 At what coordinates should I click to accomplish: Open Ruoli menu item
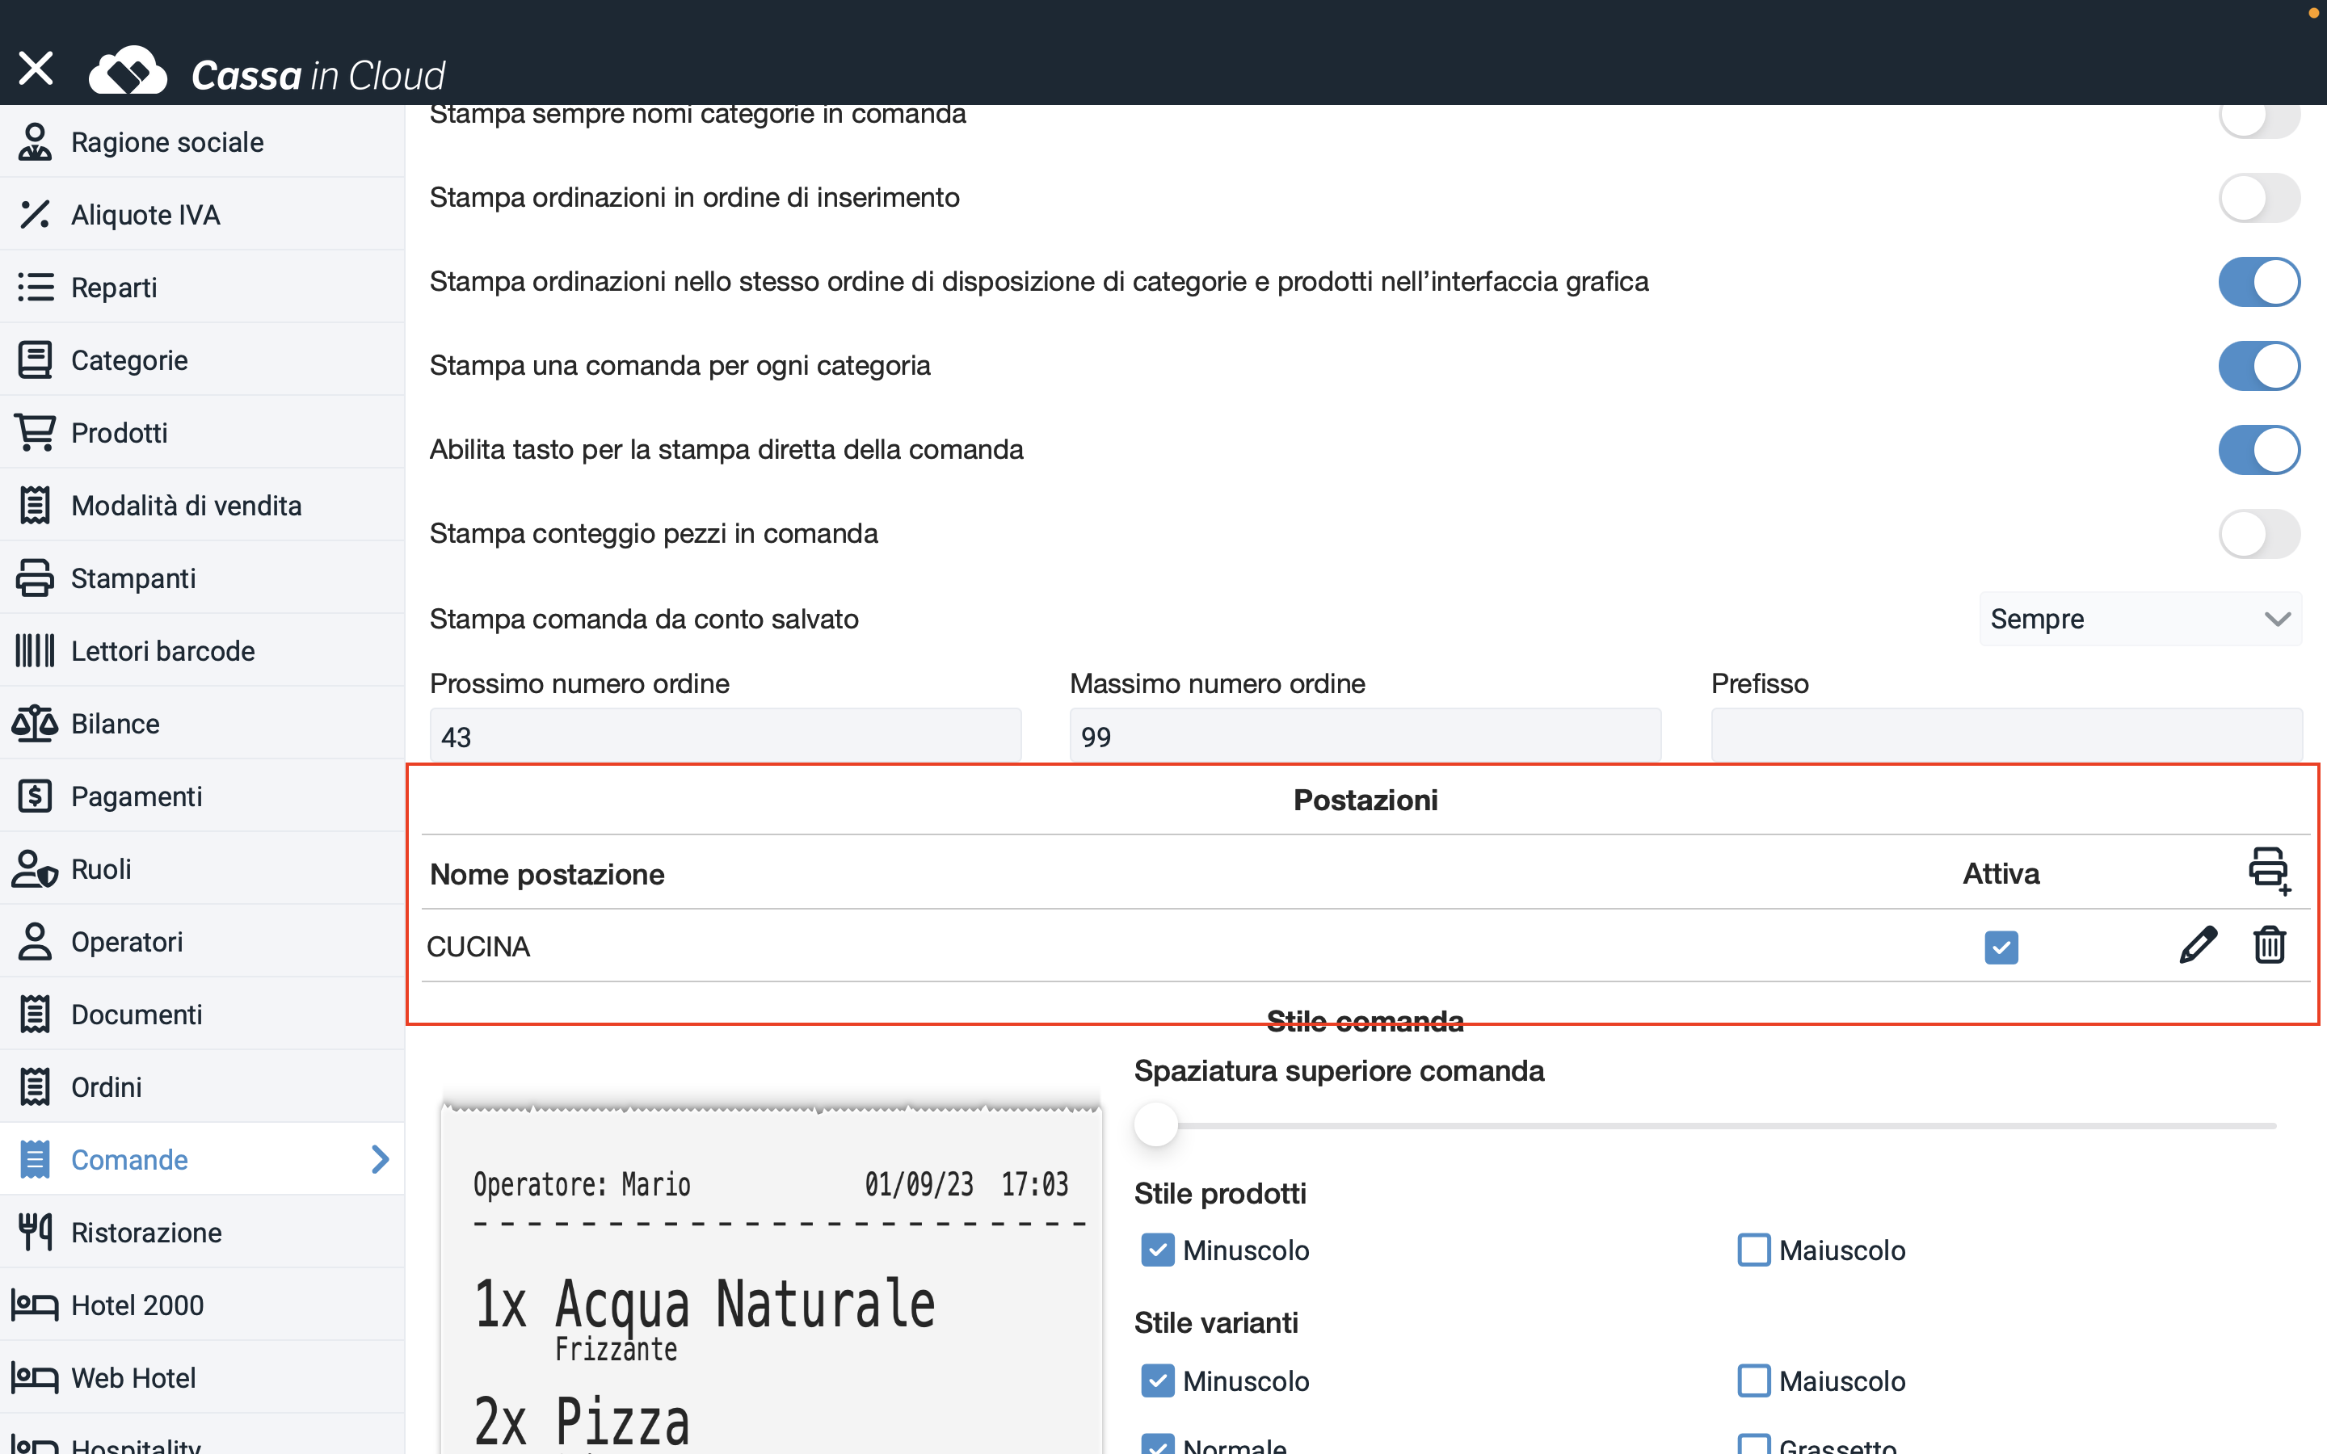pyautogui.click(x=202, y=868)
